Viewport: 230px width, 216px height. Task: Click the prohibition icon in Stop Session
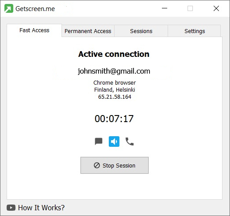[x=97, y=165]
